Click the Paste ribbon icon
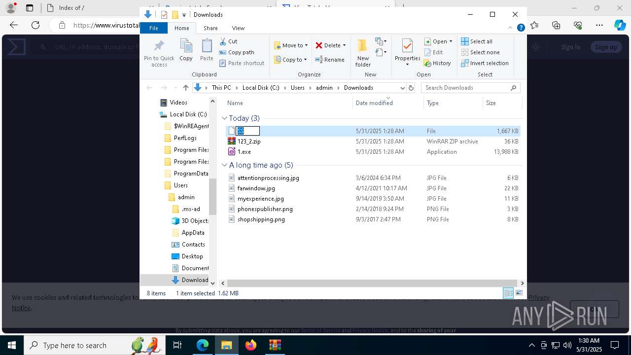Screen dimensions: 631x355 click(207, 46)
